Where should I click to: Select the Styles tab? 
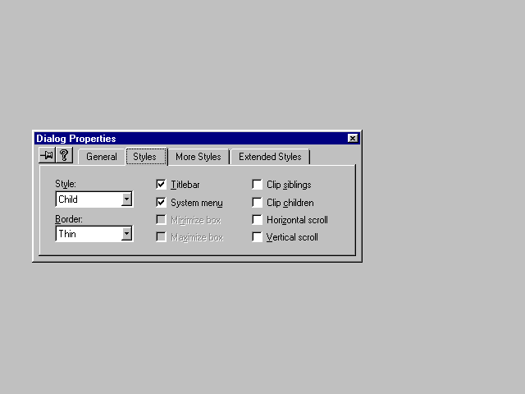[145, 156]
